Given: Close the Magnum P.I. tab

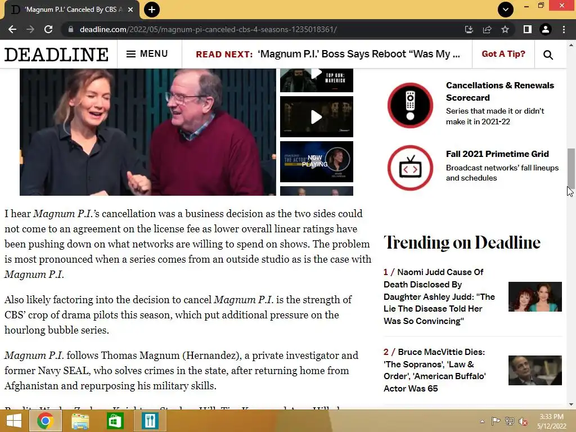Looking at the screenshot, I should (x=130, y=10).
